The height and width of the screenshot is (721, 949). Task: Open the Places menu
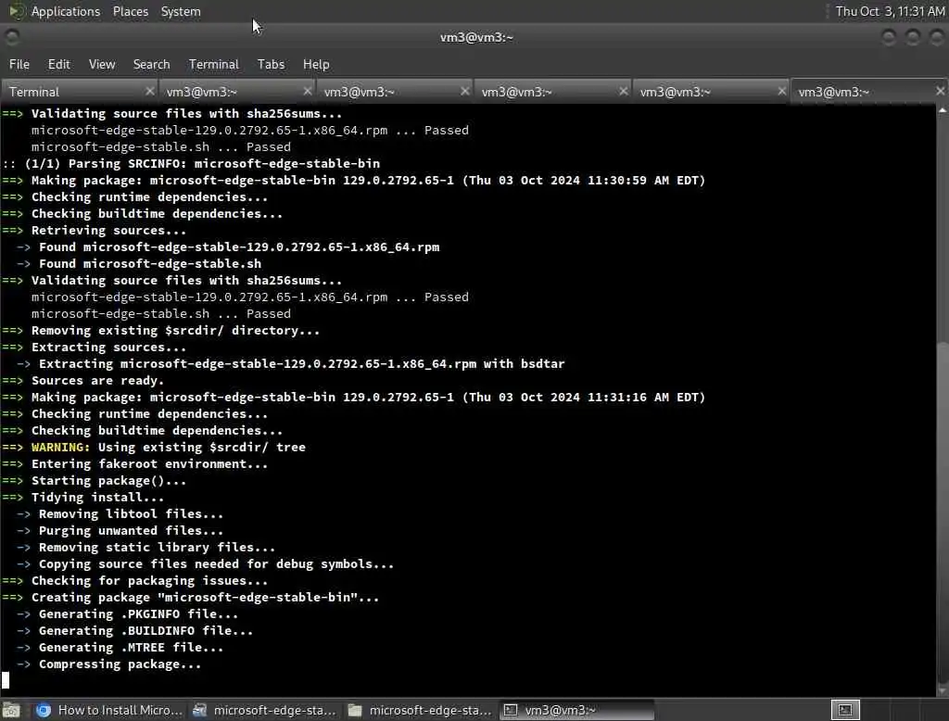(x=130, y=11)
